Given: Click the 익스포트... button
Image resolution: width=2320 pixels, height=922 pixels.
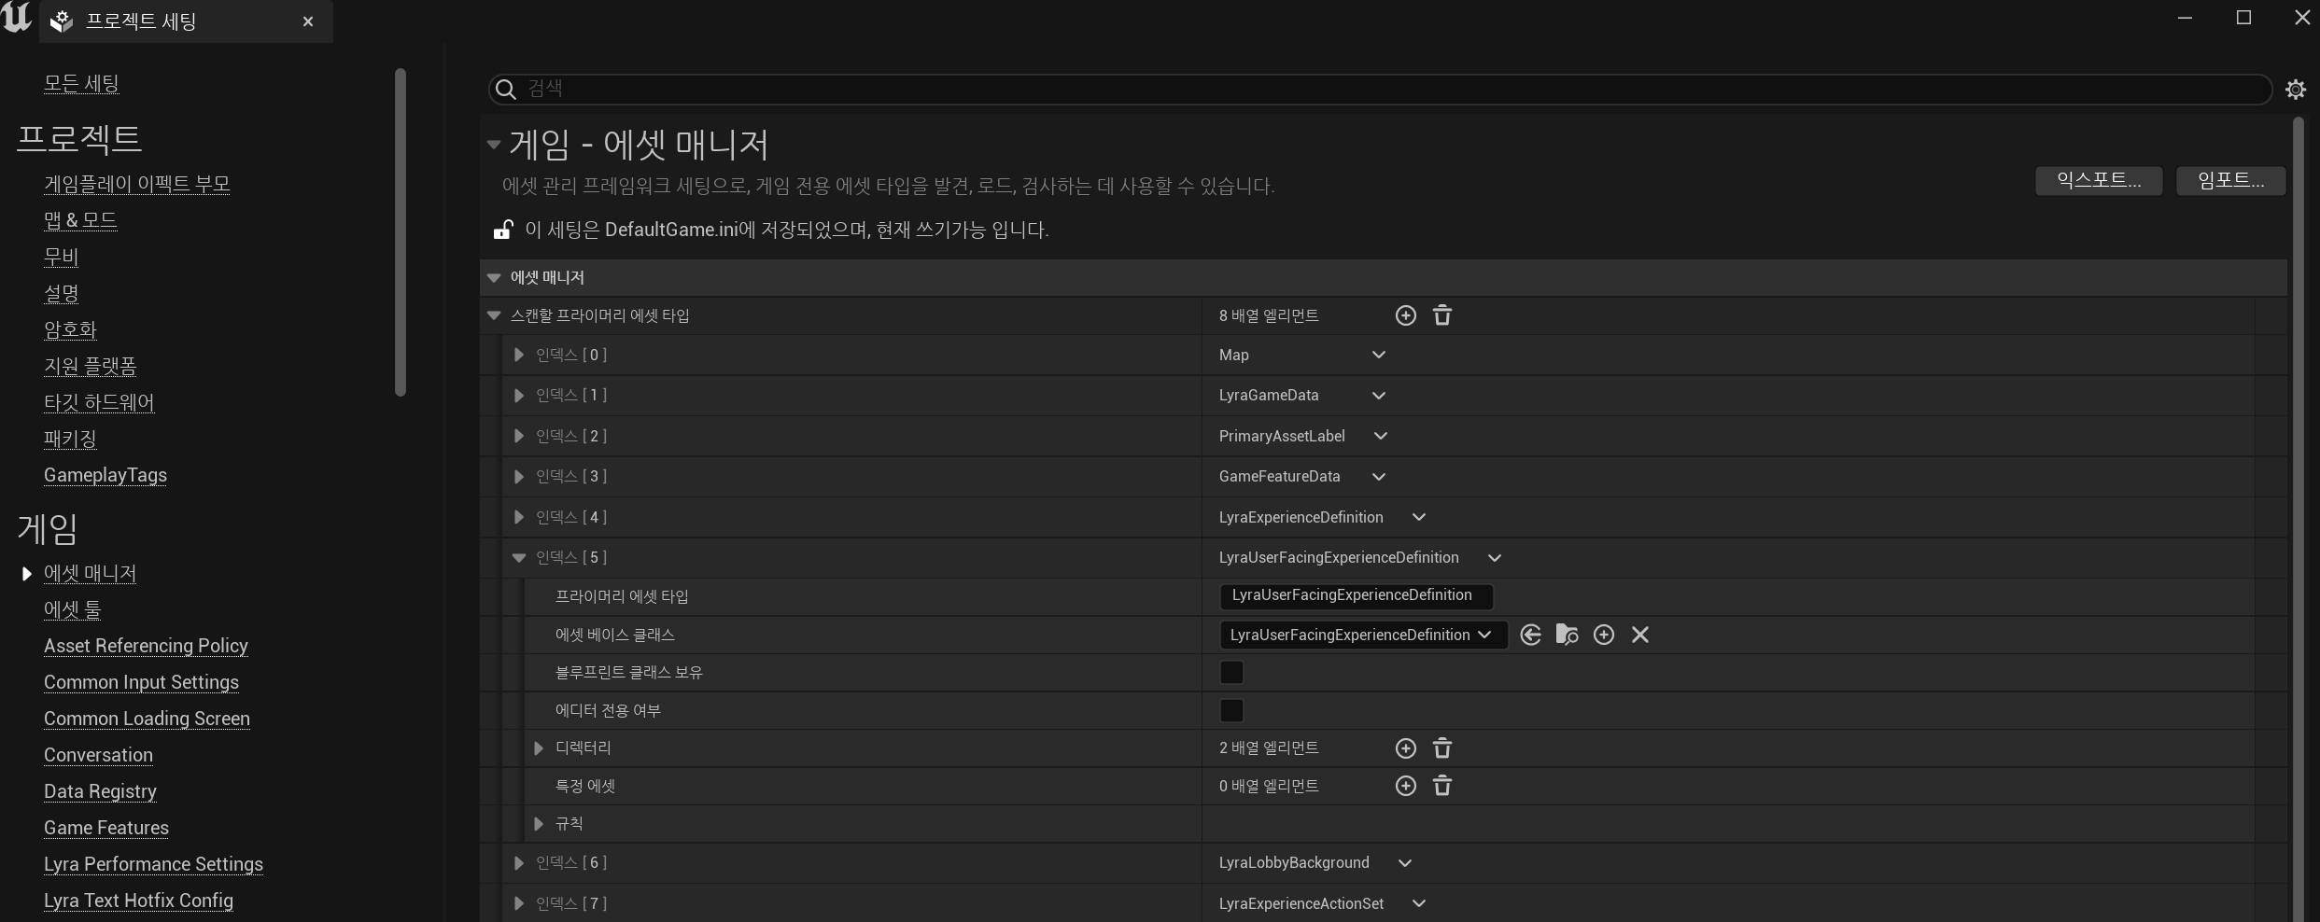Looking at the screenshot, I should (2099, 180).
